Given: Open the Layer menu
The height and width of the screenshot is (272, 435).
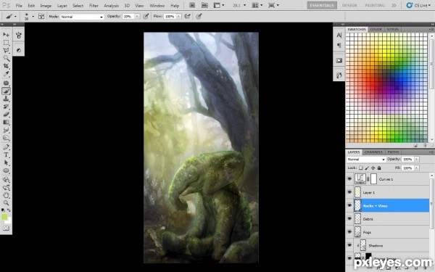Looking at the screenshot, I should (62, 6).
